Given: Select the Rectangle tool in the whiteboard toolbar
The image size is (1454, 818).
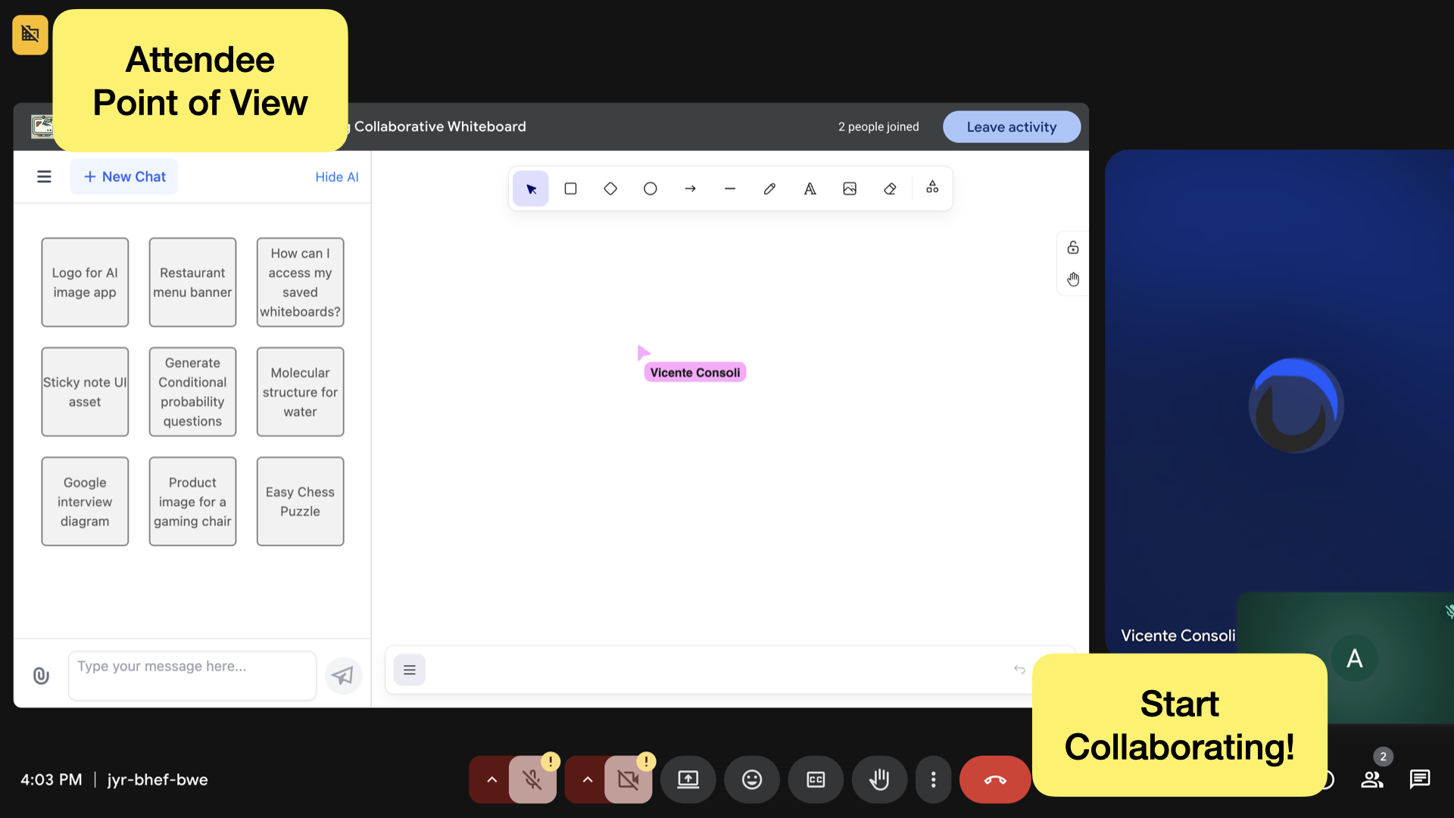Looking at the screenshot, I should point(570,188).
